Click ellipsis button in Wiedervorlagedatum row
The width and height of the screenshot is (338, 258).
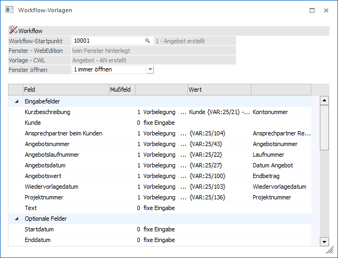click(184, 187)
